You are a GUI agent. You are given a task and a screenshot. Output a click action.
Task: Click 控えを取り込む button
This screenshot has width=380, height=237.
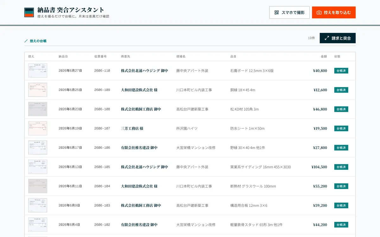(x=334, y=12)
